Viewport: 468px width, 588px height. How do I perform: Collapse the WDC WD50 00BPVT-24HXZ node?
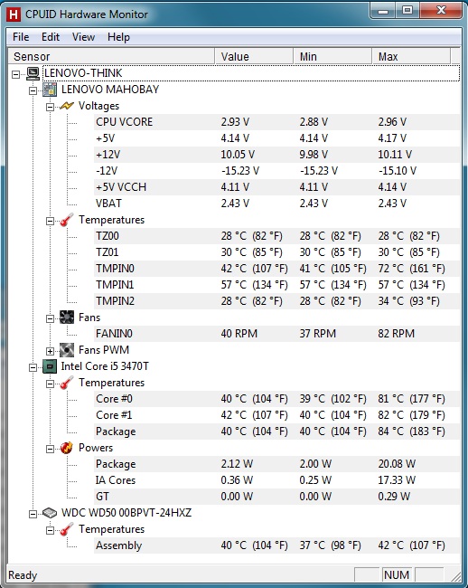33,514
